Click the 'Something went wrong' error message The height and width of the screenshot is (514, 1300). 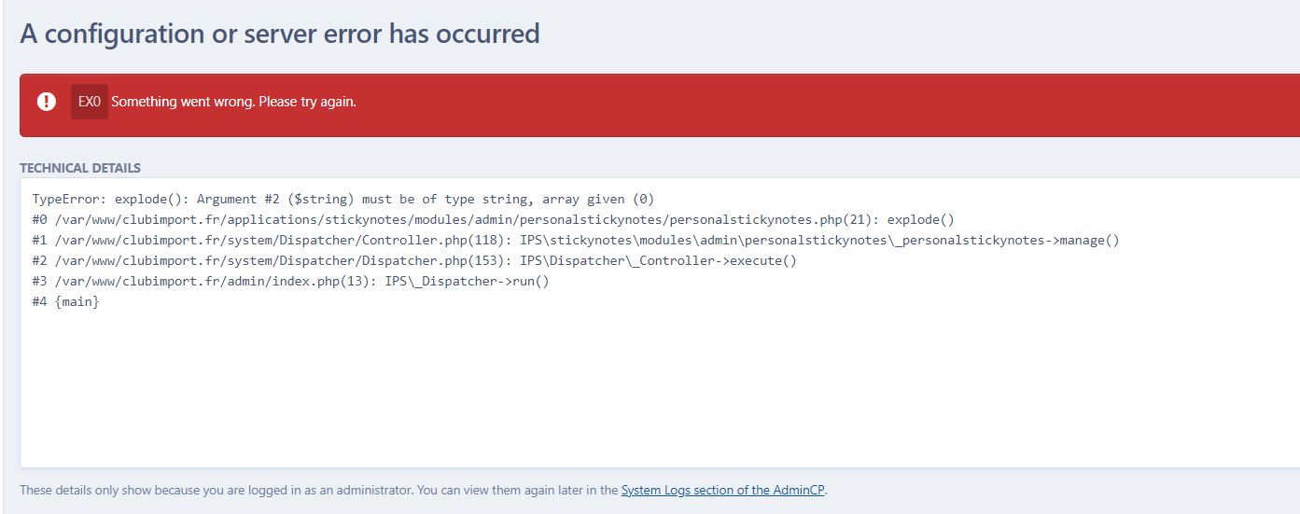[233, 102]
